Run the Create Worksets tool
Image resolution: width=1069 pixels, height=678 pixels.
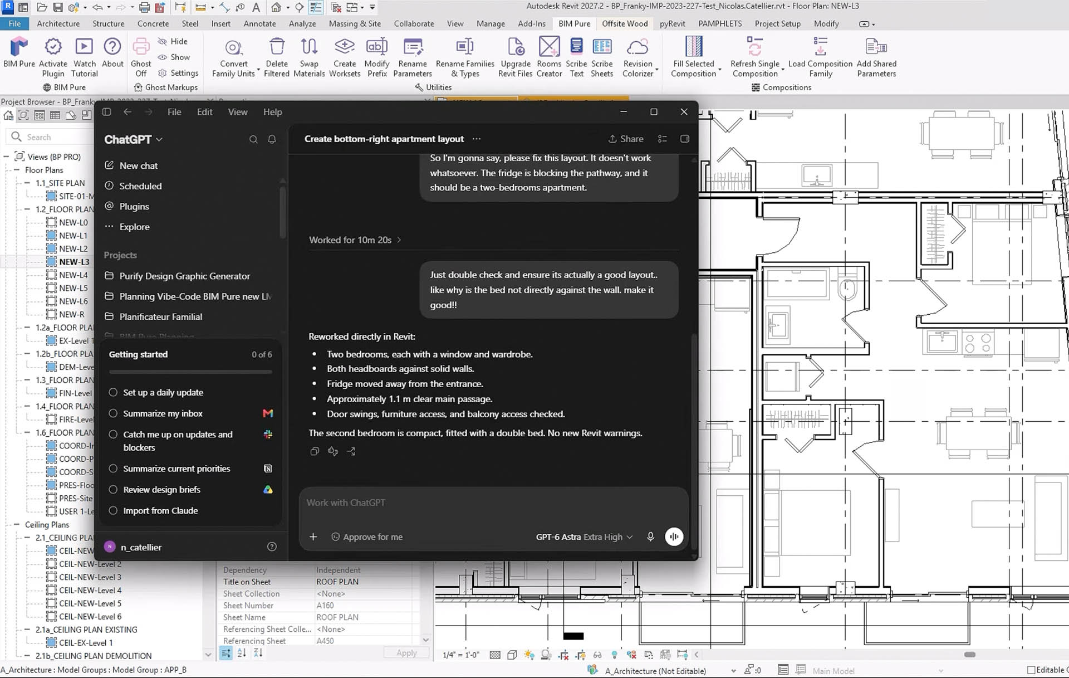(x=345, y=57)
